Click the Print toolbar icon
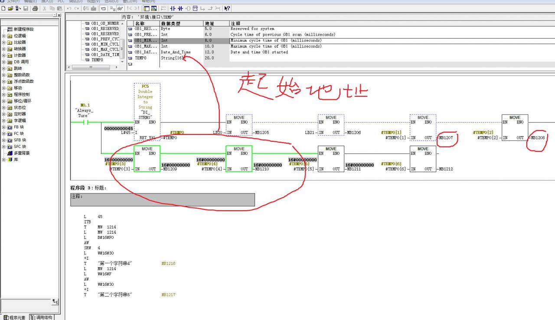This screenshot has height=320, width=555. coord(35,9)
